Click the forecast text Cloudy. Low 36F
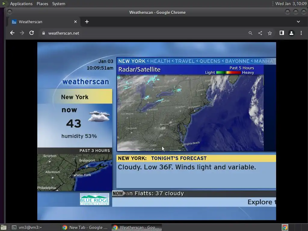 (187, 167)
